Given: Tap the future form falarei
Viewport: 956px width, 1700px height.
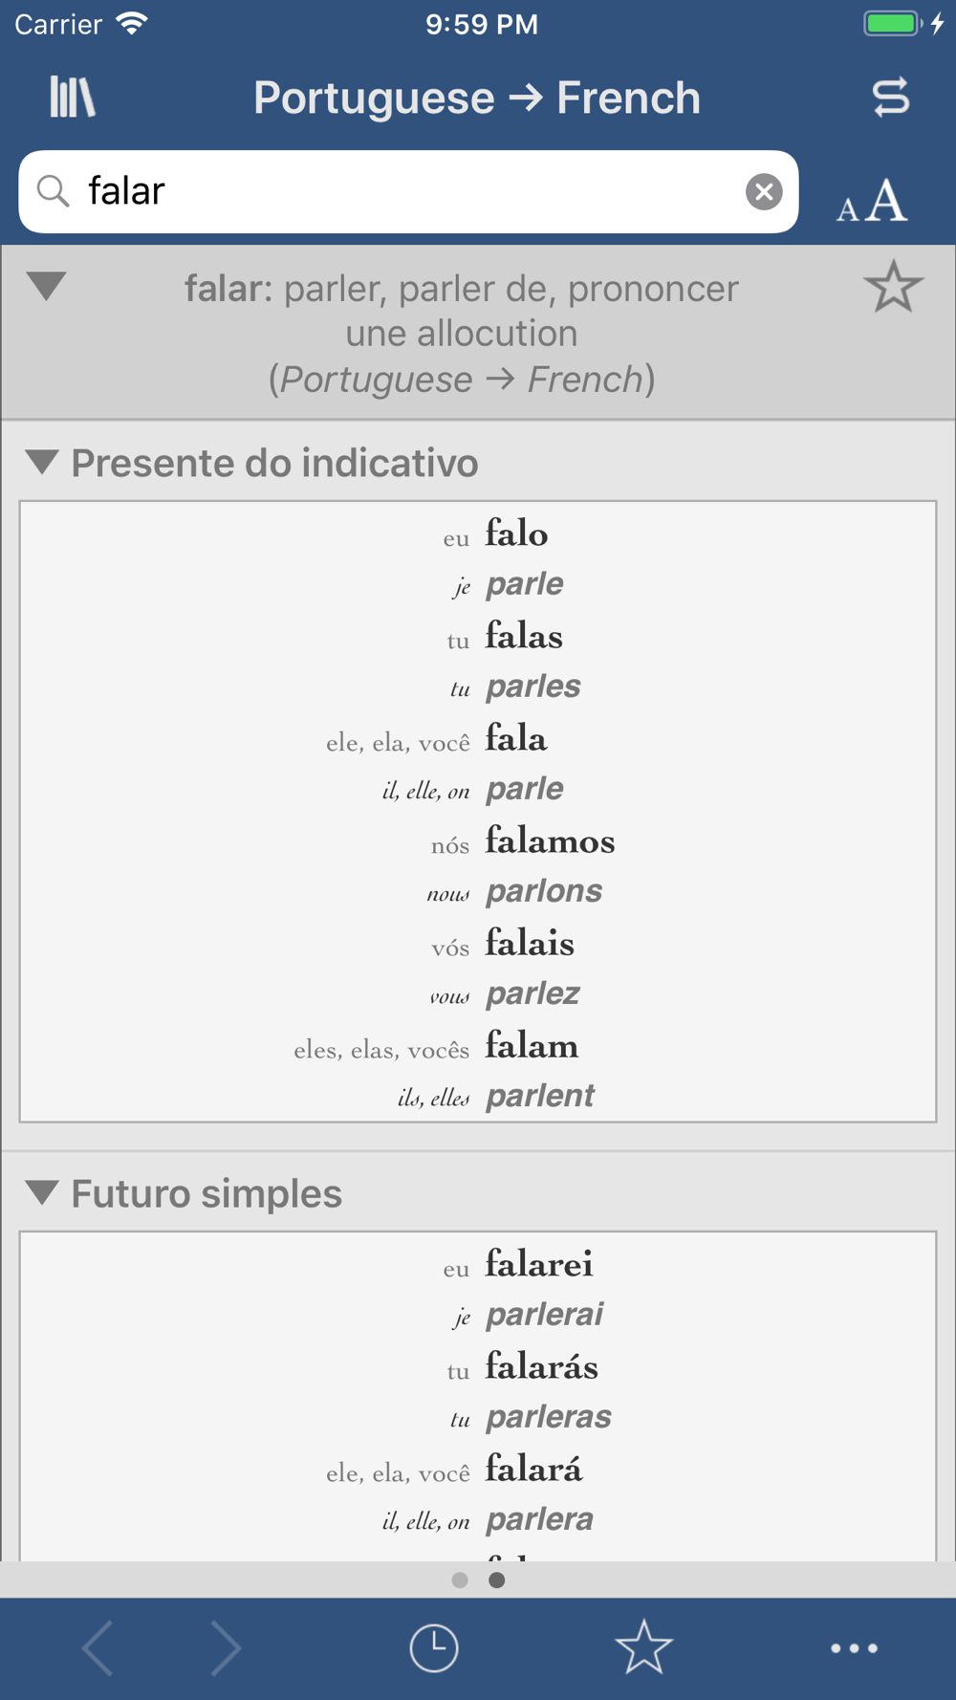Looking at the screenshot, I should click(539, 1264).
